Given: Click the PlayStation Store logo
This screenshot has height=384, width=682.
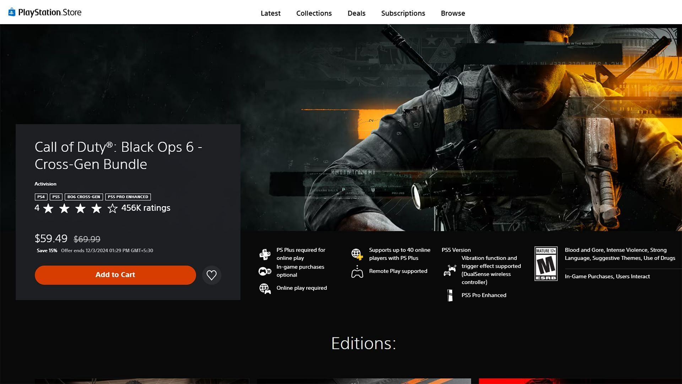Looking at the screenshot, I should (x=45, y=12).
